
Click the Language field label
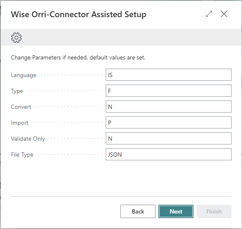click(23, 75)
